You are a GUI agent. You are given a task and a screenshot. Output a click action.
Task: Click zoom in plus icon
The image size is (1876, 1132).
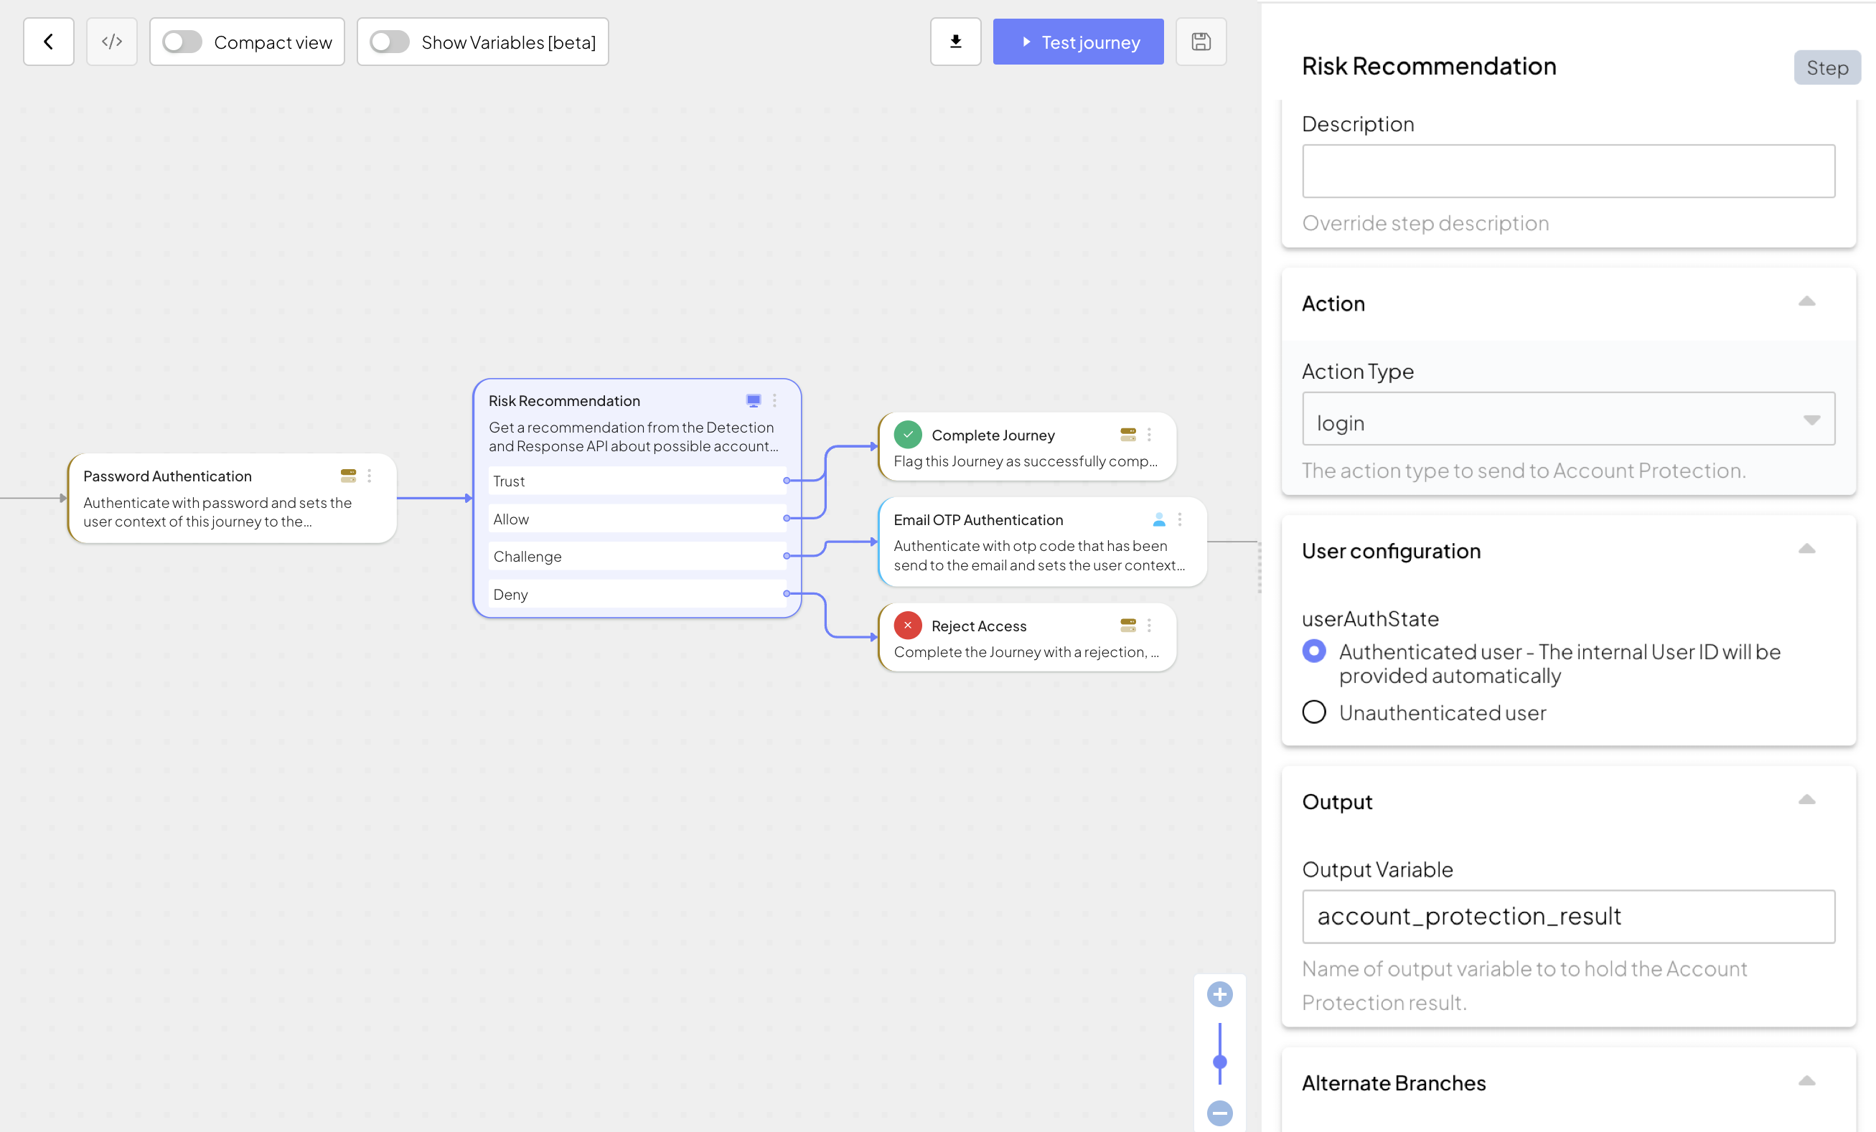1220,994
